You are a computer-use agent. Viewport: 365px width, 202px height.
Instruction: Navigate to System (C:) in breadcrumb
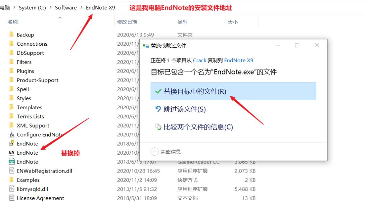32,7
